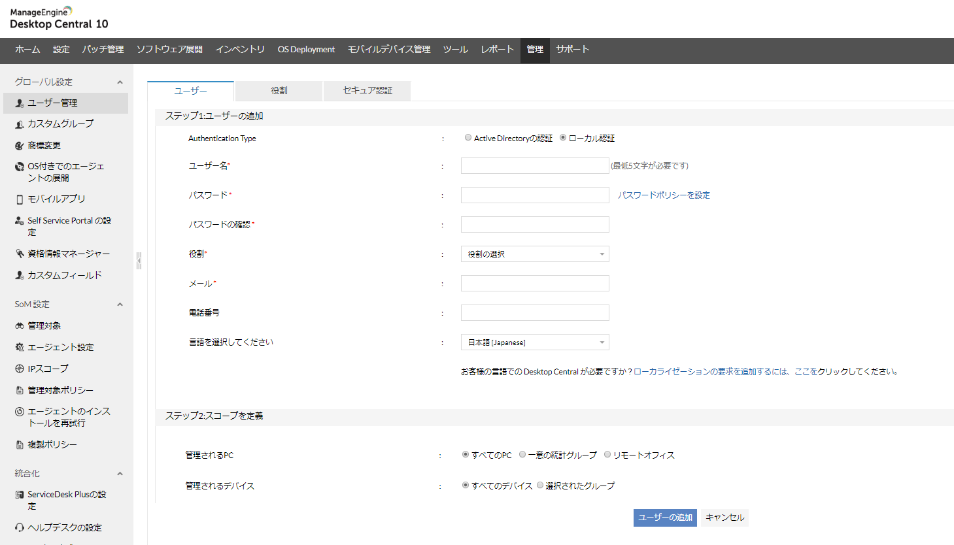The image size is (954, 545).
Task: Open the インベントリ menu in navigation bar
Action: 240,50
